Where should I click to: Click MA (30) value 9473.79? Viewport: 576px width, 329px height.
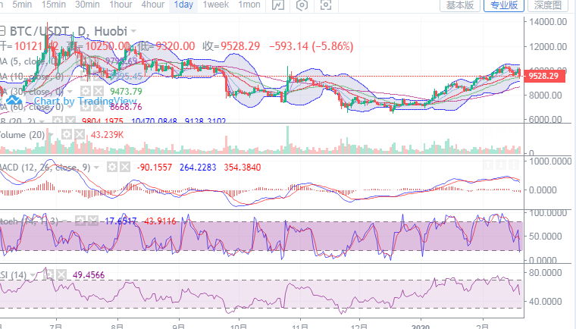tap(126, 91)
